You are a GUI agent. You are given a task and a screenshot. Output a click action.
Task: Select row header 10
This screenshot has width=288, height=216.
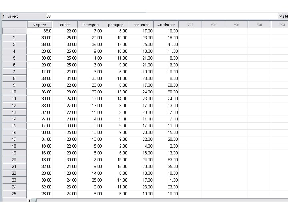point(14,92)
